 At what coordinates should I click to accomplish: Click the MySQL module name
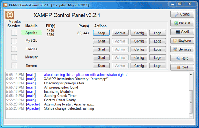click(31, 41)
